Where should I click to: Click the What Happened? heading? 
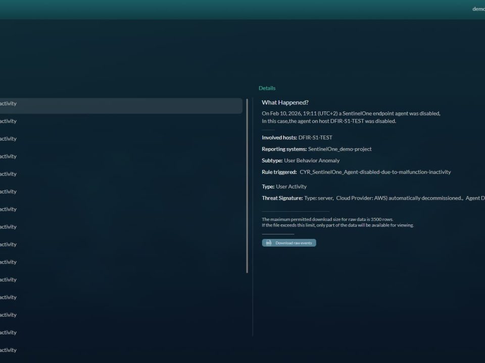pyautogui.click(x=285, y=103)
